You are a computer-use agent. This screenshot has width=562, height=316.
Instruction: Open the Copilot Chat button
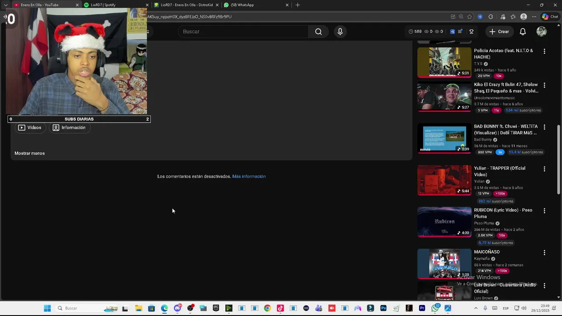pos(550,17)
